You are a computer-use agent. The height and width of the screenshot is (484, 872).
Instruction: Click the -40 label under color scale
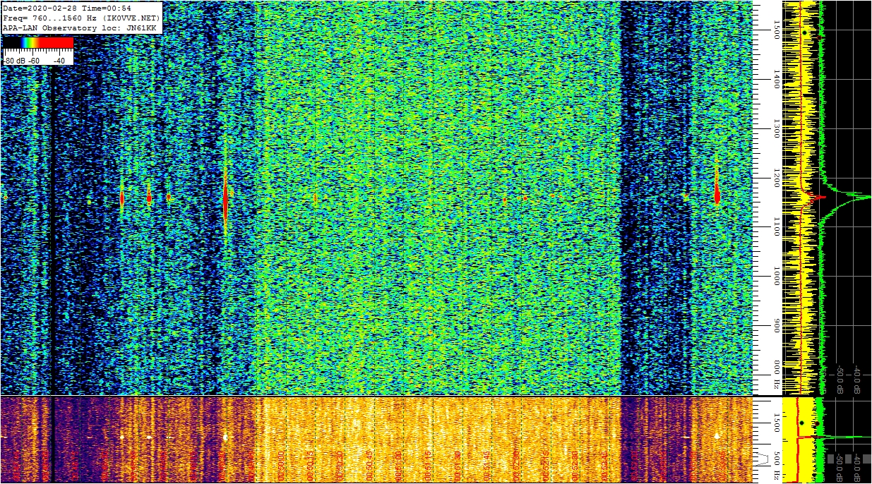[x=59, y=61]
